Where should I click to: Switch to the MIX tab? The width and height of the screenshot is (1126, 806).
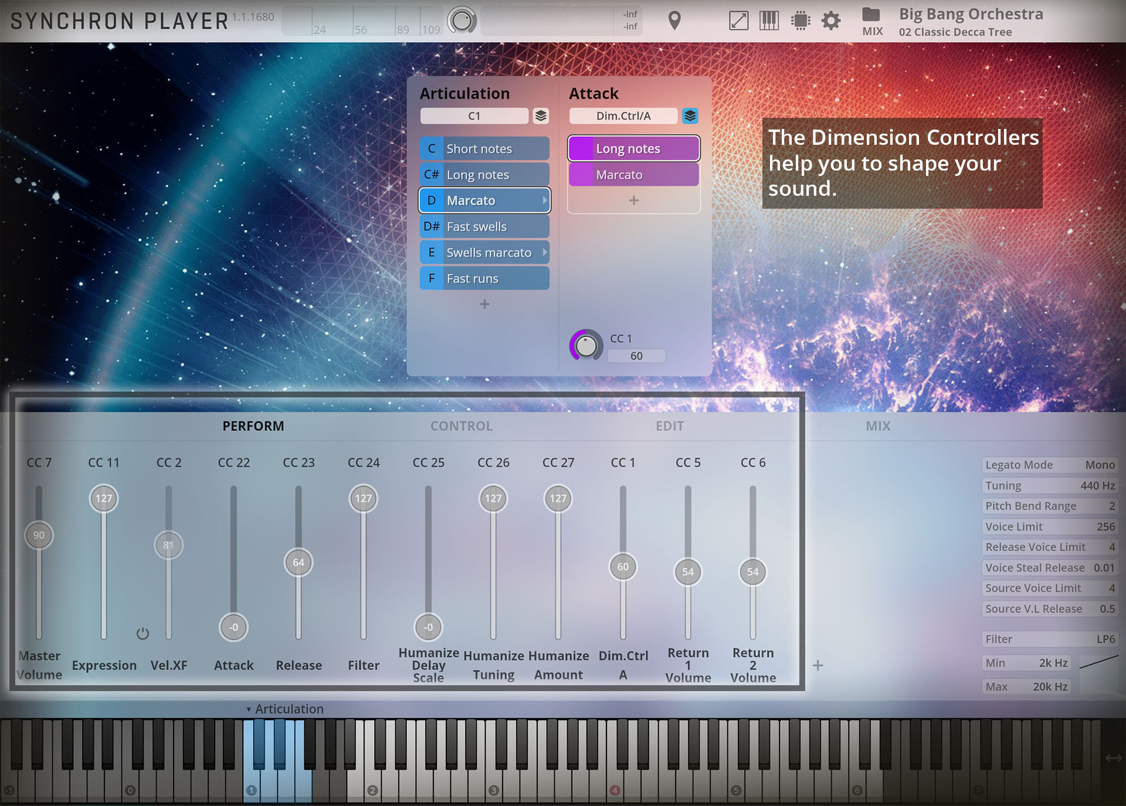[878, 426]
